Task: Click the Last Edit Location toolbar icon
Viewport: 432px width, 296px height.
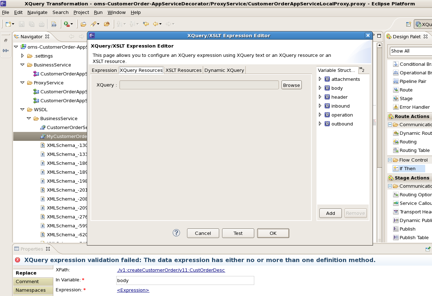Action: [146, 24]
